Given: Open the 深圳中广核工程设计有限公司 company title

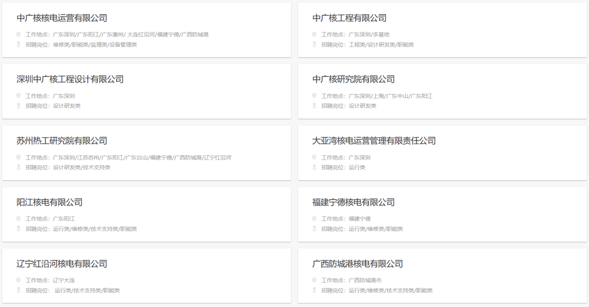Looking at the screenshot, I should pos(70,79).
